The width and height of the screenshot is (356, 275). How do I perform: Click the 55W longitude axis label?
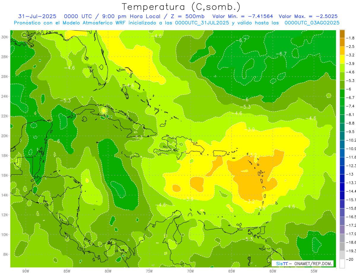click(x=314, y=271)
